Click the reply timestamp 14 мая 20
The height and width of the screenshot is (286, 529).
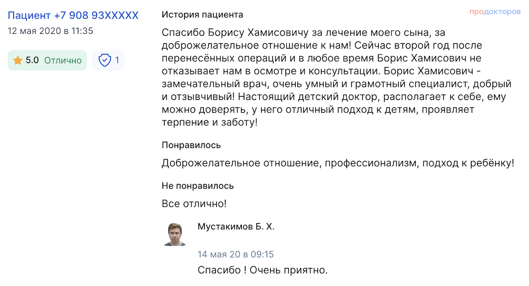[235, 254]
